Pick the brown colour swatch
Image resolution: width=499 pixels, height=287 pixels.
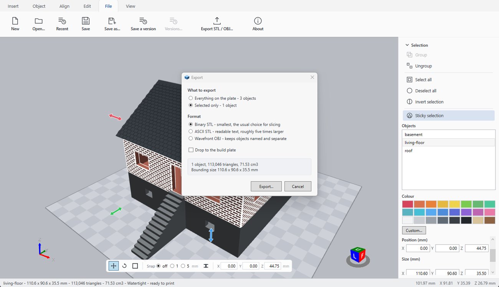490,220
